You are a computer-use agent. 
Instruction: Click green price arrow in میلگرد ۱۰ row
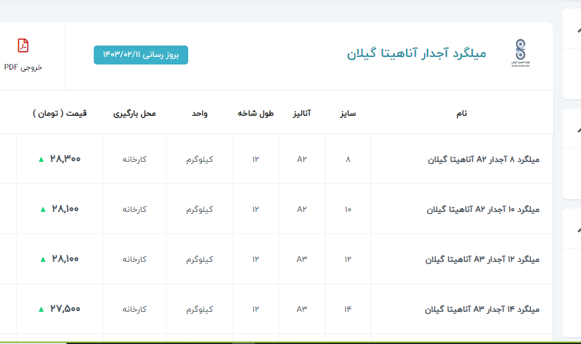[43, 209]
